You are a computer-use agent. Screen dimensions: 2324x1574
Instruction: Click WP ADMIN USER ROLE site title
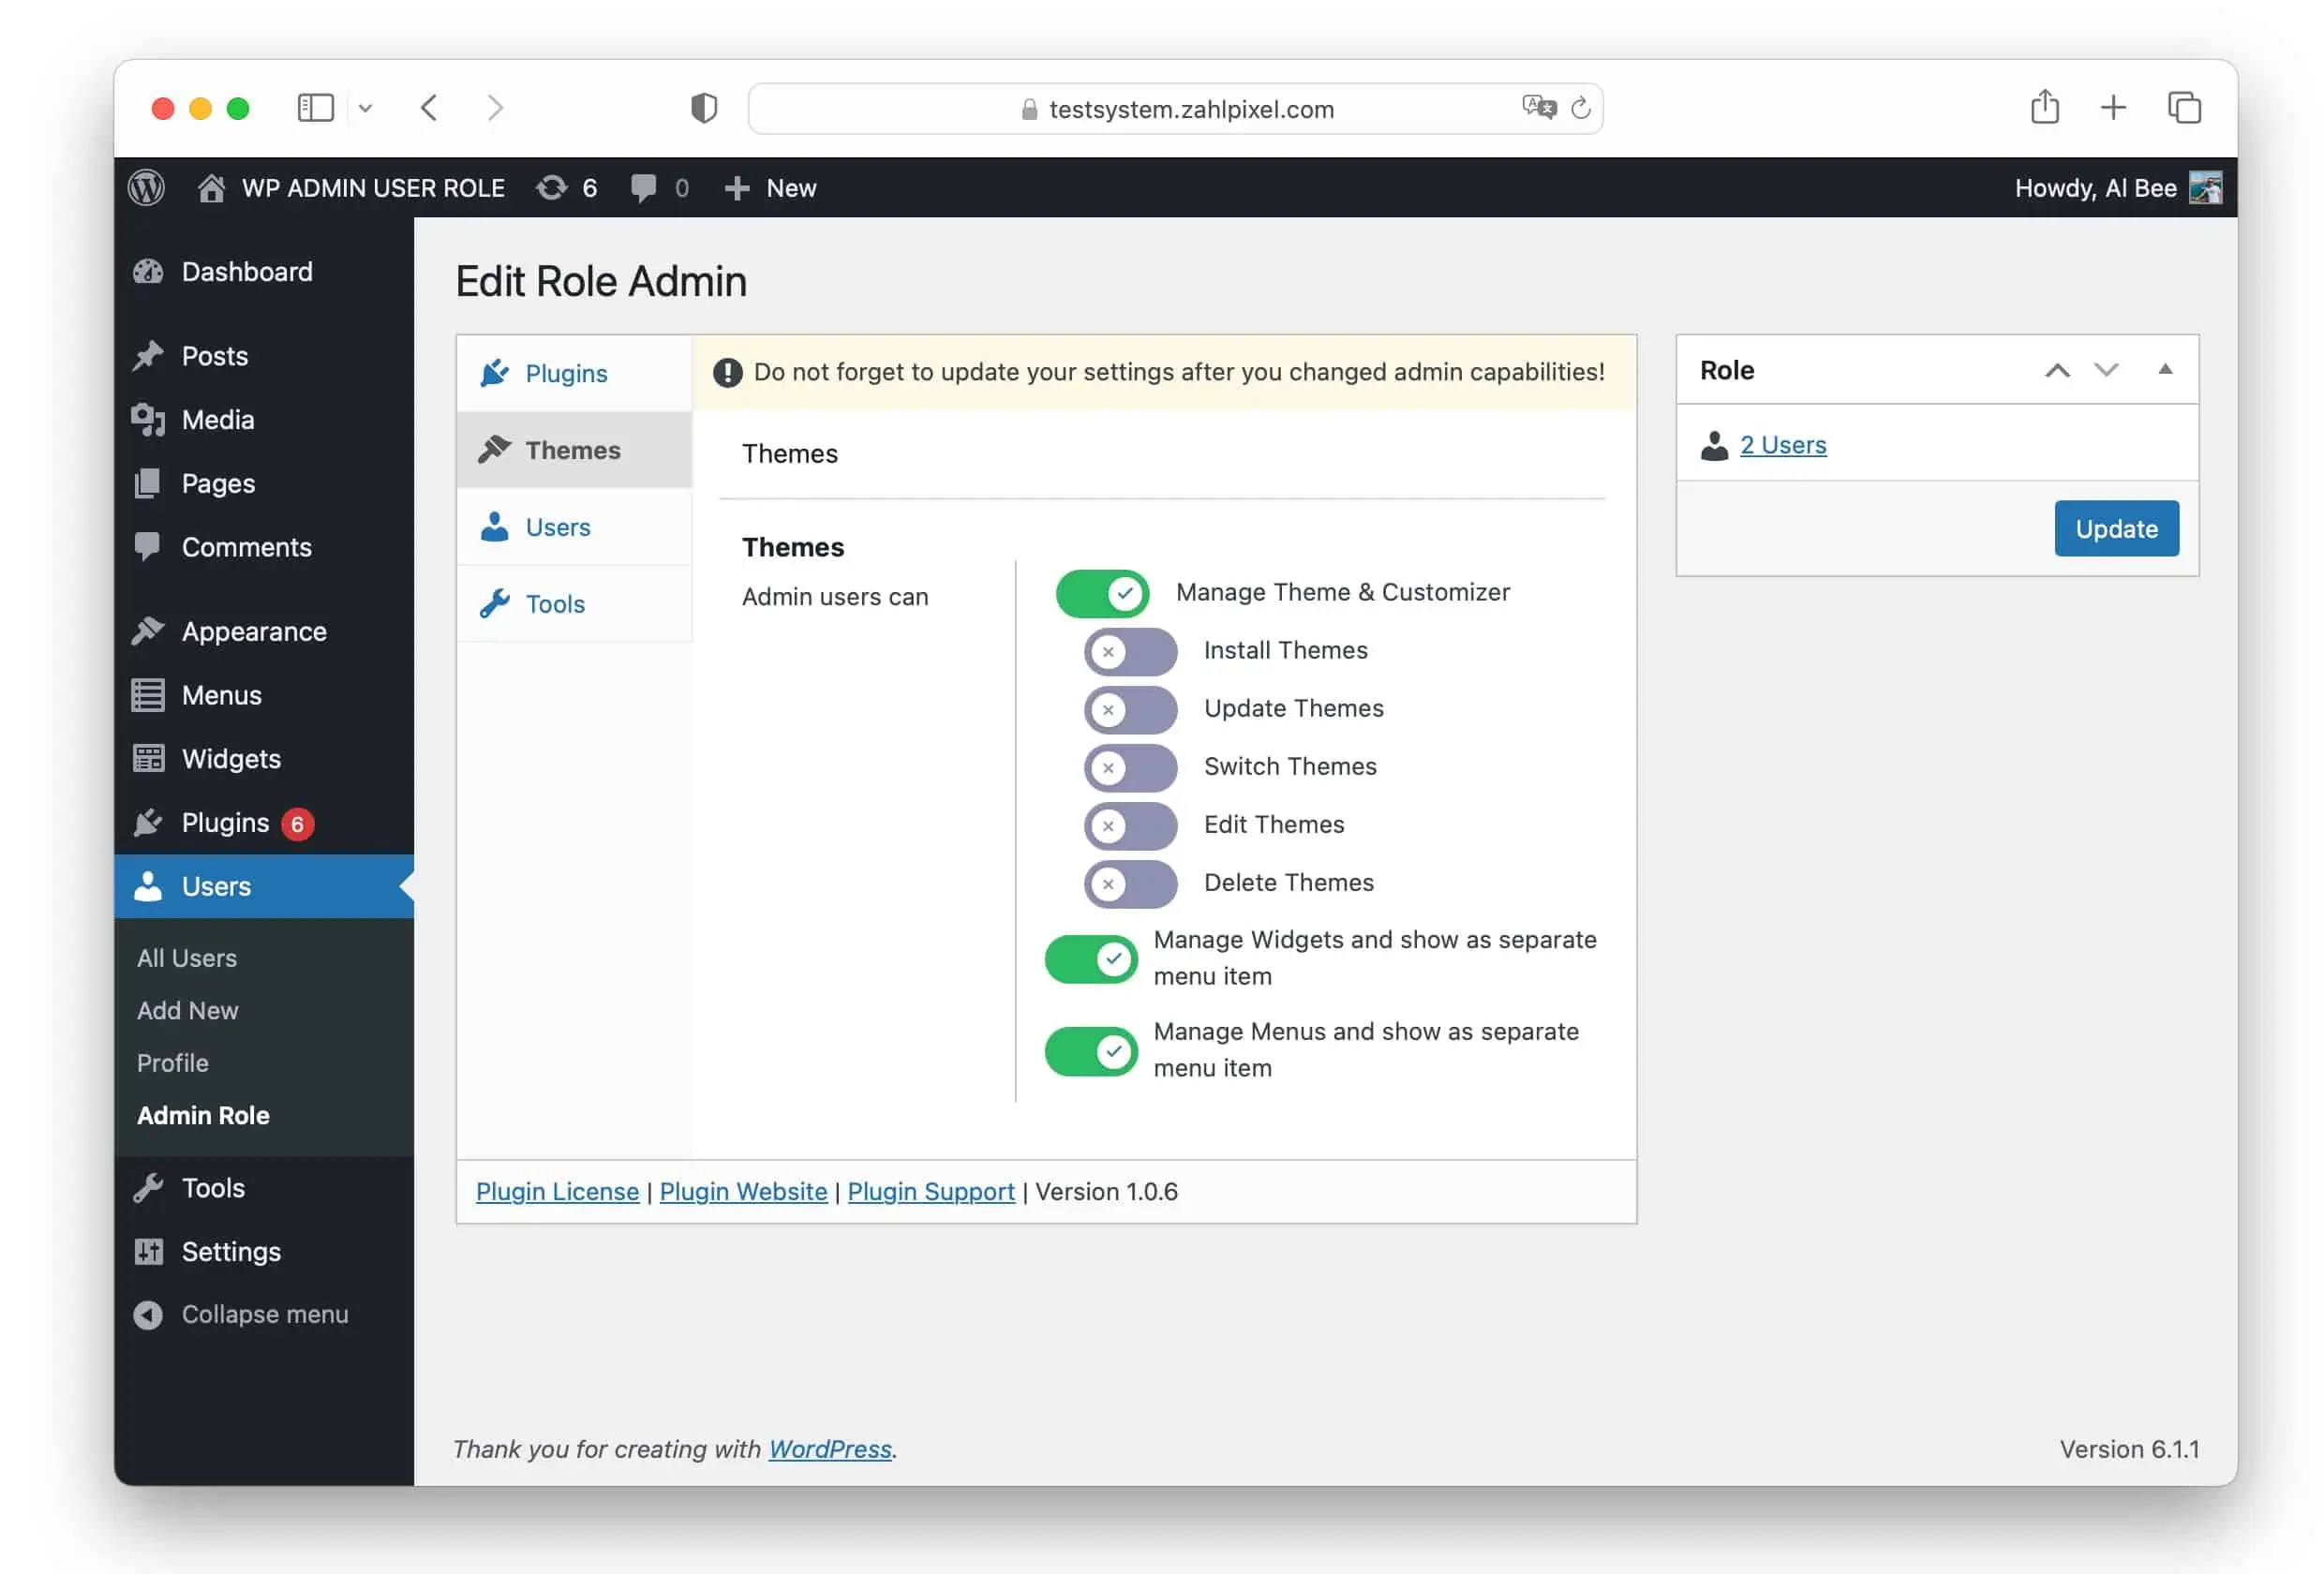click(373, 188)
